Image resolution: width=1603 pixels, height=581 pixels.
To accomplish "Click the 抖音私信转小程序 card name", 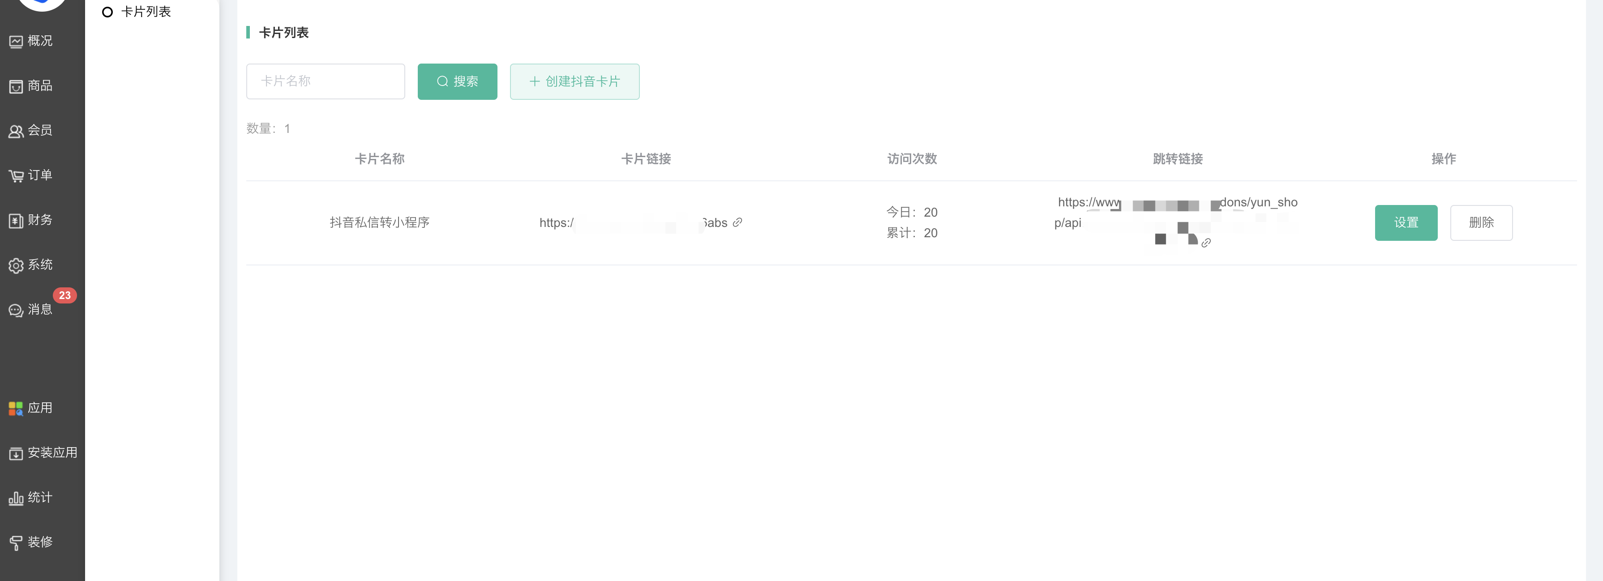I will tap(379, 223).
